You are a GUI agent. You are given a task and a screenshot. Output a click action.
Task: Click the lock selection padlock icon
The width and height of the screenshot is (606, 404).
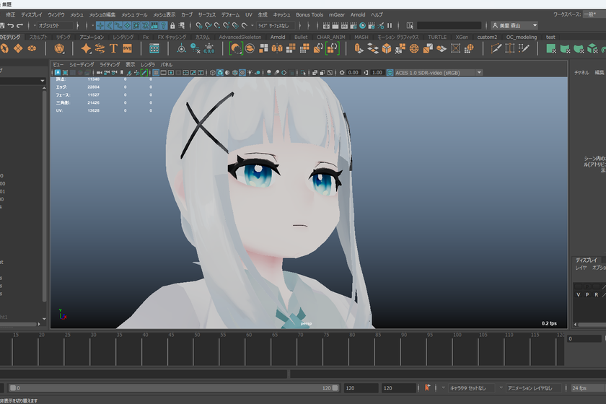click(x=172, y=25)
